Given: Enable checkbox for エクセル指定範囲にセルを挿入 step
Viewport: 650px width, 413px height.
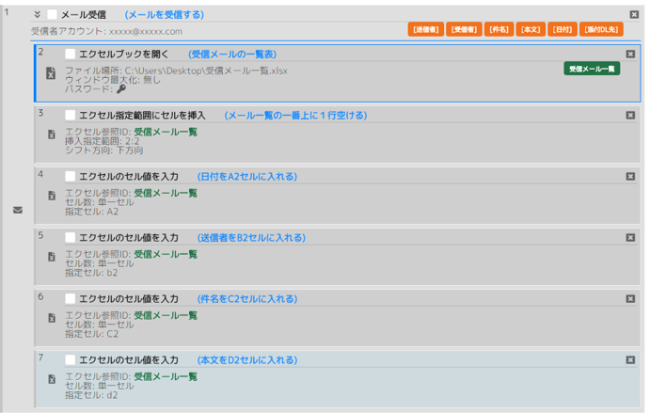Looking at the screenshot, I should tap(70, 116).
